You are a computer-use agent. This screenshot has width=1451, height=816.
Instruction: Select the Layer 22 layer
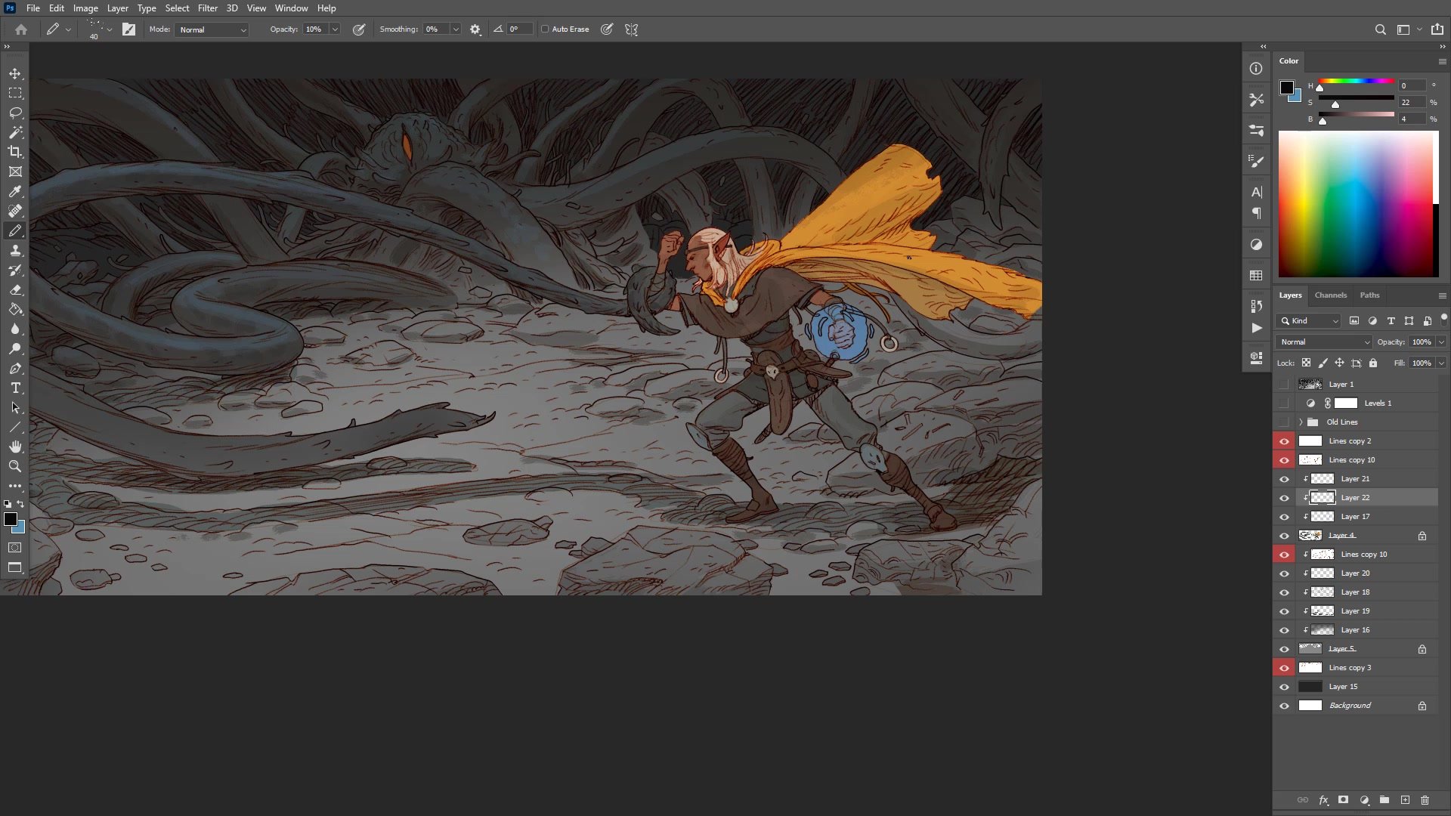[x=1354, y=498]
